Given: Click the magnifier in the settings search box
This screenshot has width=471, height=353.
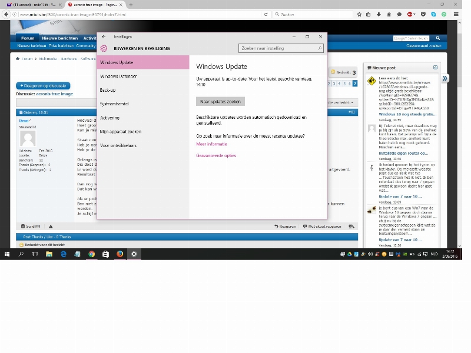Looking at the screenshot, I should [x=320, y=48].
